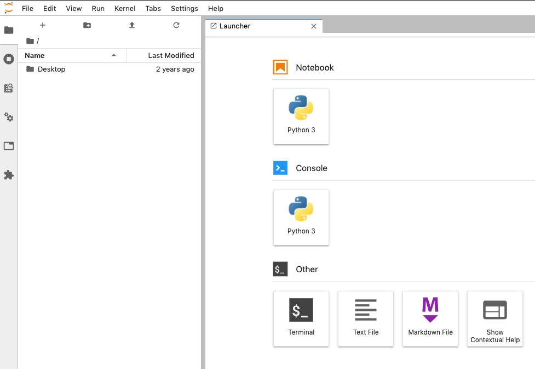
Task: Open the File Browser sidebar tab
Action: coord(9,30)
